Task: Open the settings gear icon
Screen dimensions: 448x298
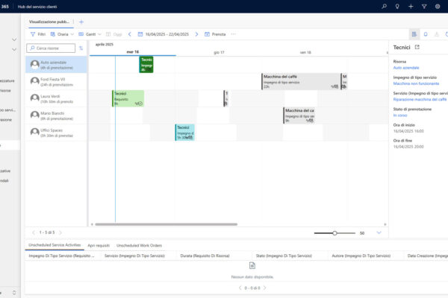Action: 438,6
